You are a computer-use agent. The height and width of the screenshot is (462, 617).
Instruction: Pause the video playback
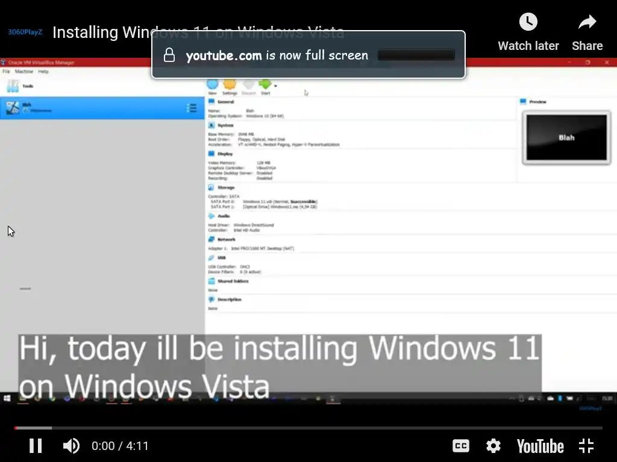pyautogui.click(x=36, y=446)
